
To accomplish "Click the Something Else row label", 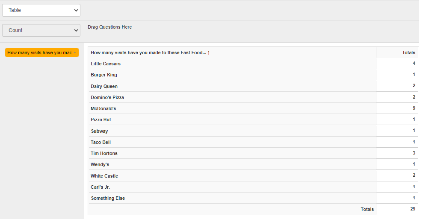I will (108, 198).
